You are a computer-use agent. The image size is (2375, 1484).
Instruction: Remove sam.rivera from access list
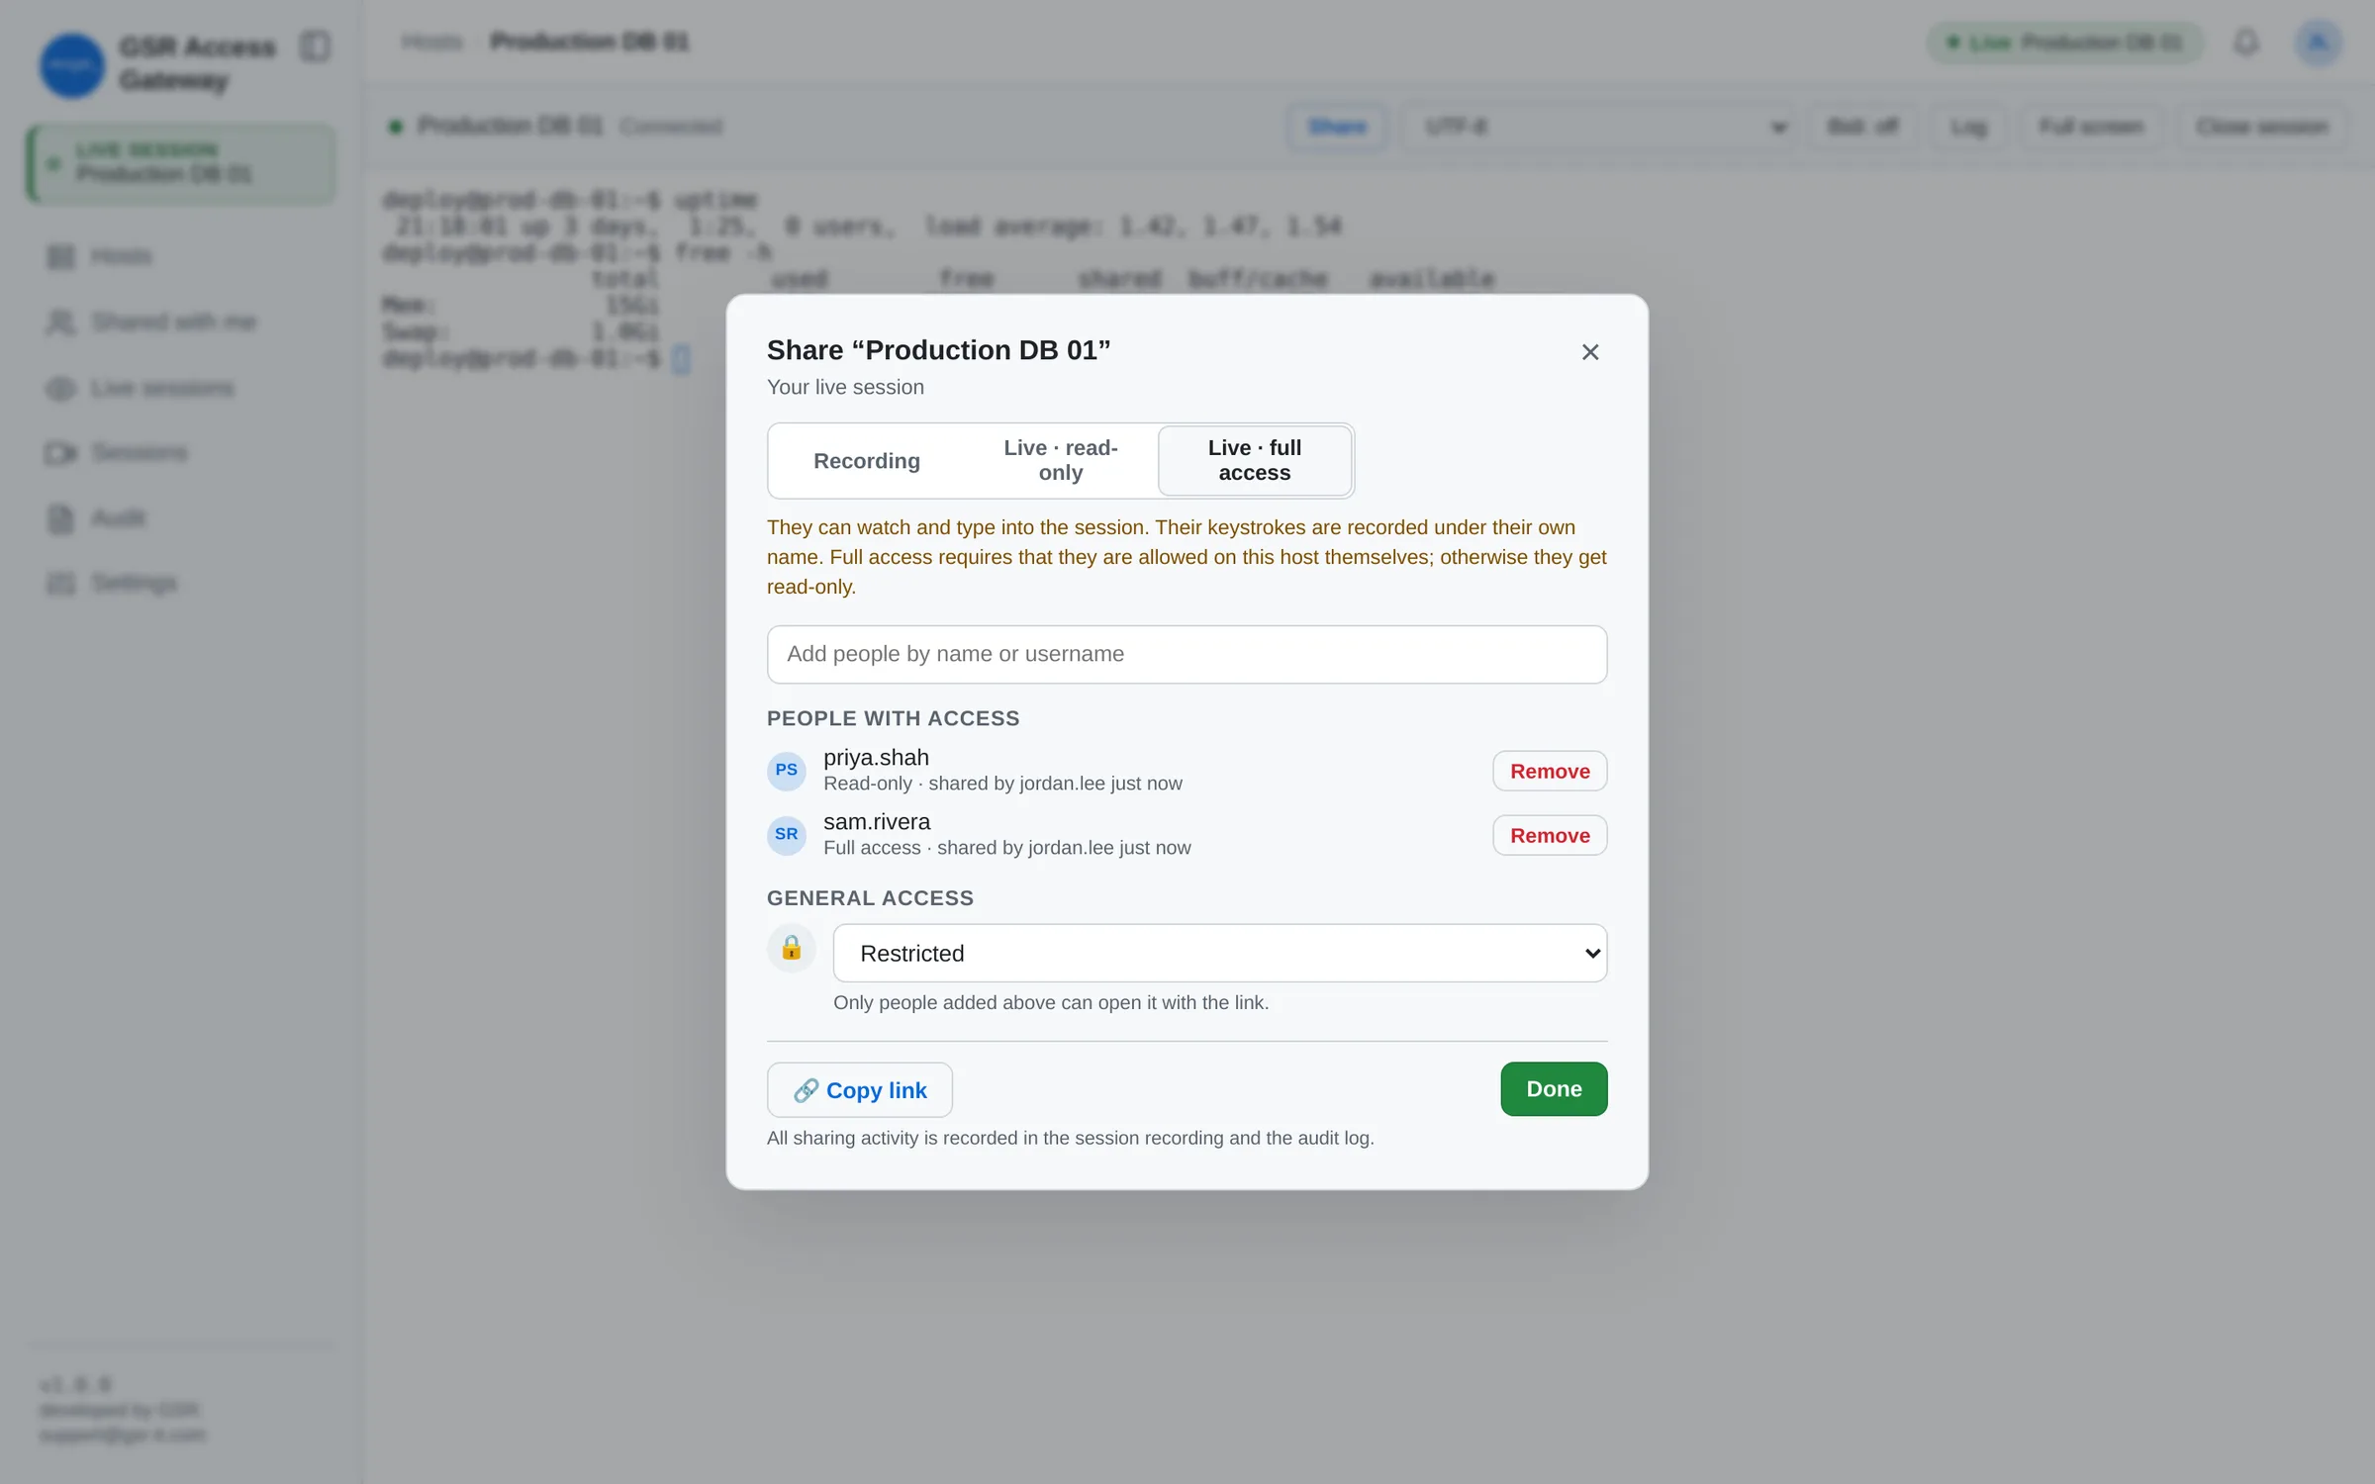(x=1550, y=836)
